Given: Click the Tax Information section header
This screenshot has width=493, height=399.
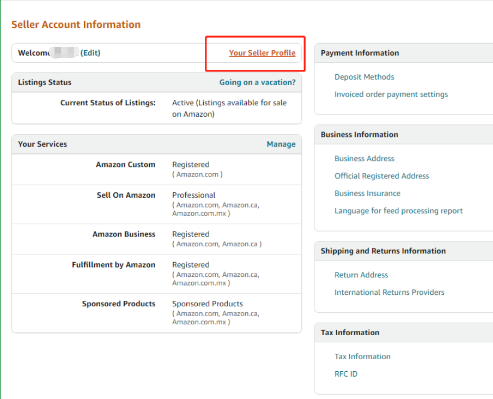Looking at the screenshot, I should [350, 332].
